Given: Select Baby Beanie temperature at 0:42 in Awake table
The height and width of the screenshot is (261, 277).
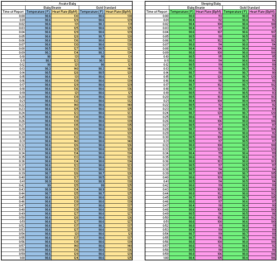Looking at the screenshot, I should pyautogui.click(x=39, y=186).
